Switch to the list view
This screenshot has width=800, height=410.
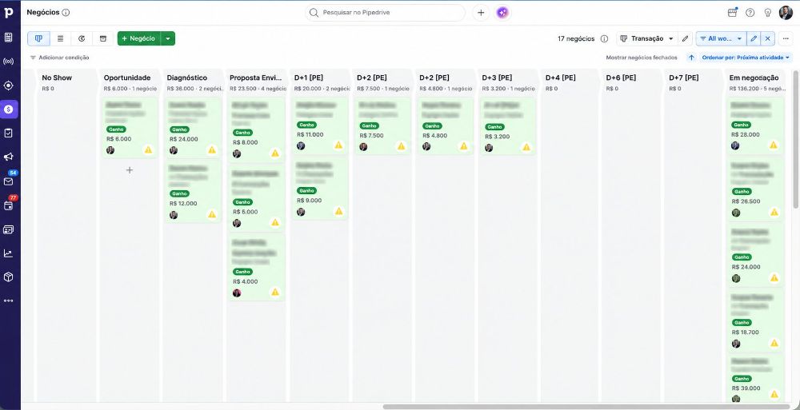pos(60,38)
